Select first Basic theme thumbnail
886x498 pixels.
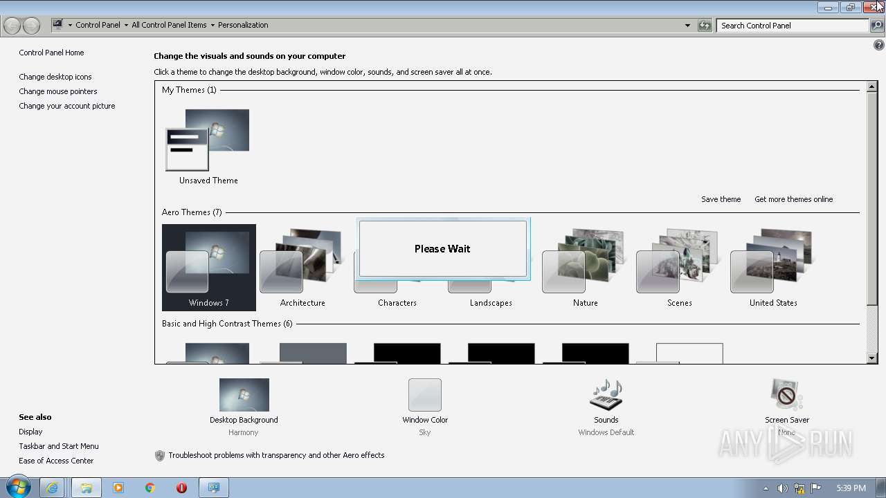tap(208, 353)
